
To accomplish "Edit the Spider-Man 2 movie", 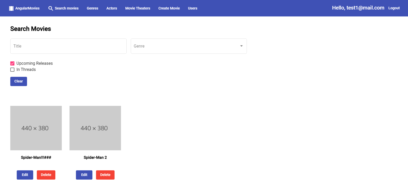I will coord(84,175).
